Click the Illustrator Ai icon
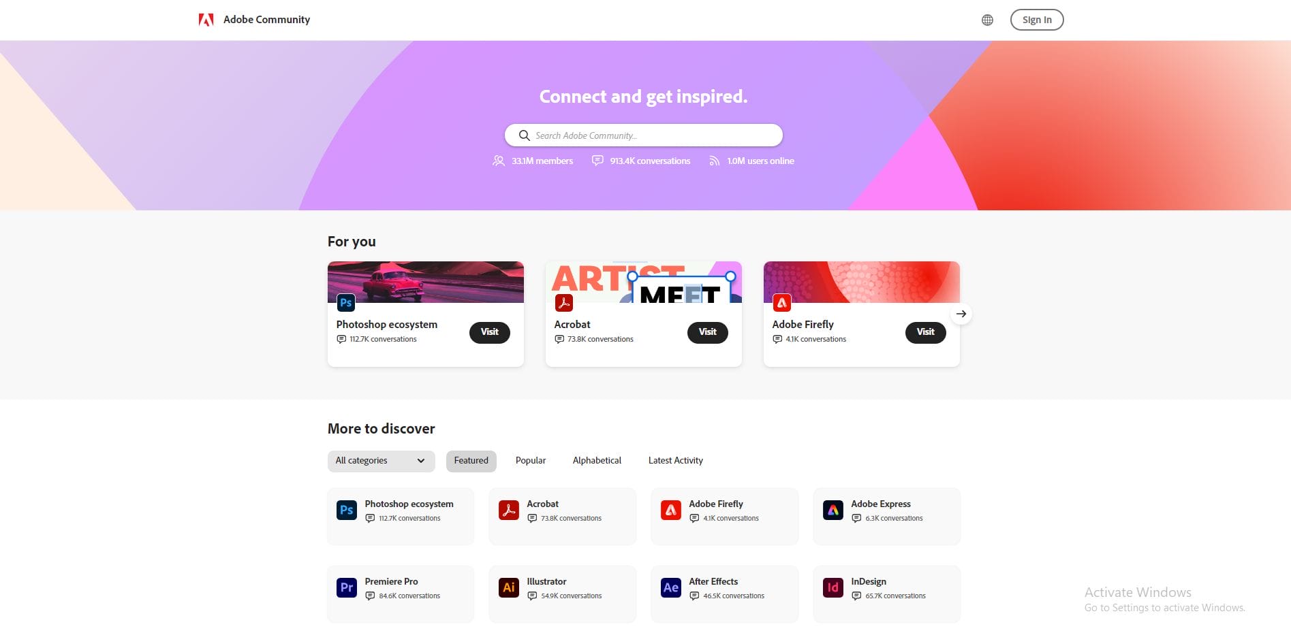 [509, 587]
